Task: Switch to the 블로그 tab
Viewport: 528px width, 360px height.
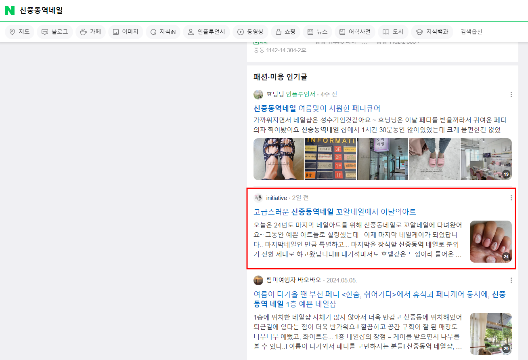Action: point(55,32)
